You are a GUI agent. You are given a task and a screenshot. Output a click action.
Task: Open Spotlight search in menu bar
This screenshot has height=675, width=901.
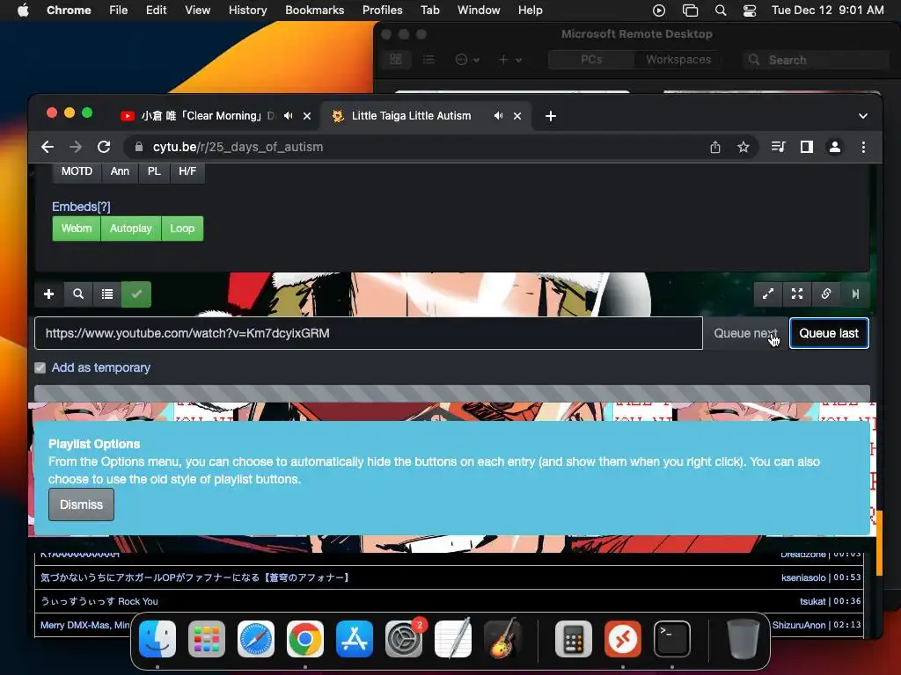tap(721, 11)
